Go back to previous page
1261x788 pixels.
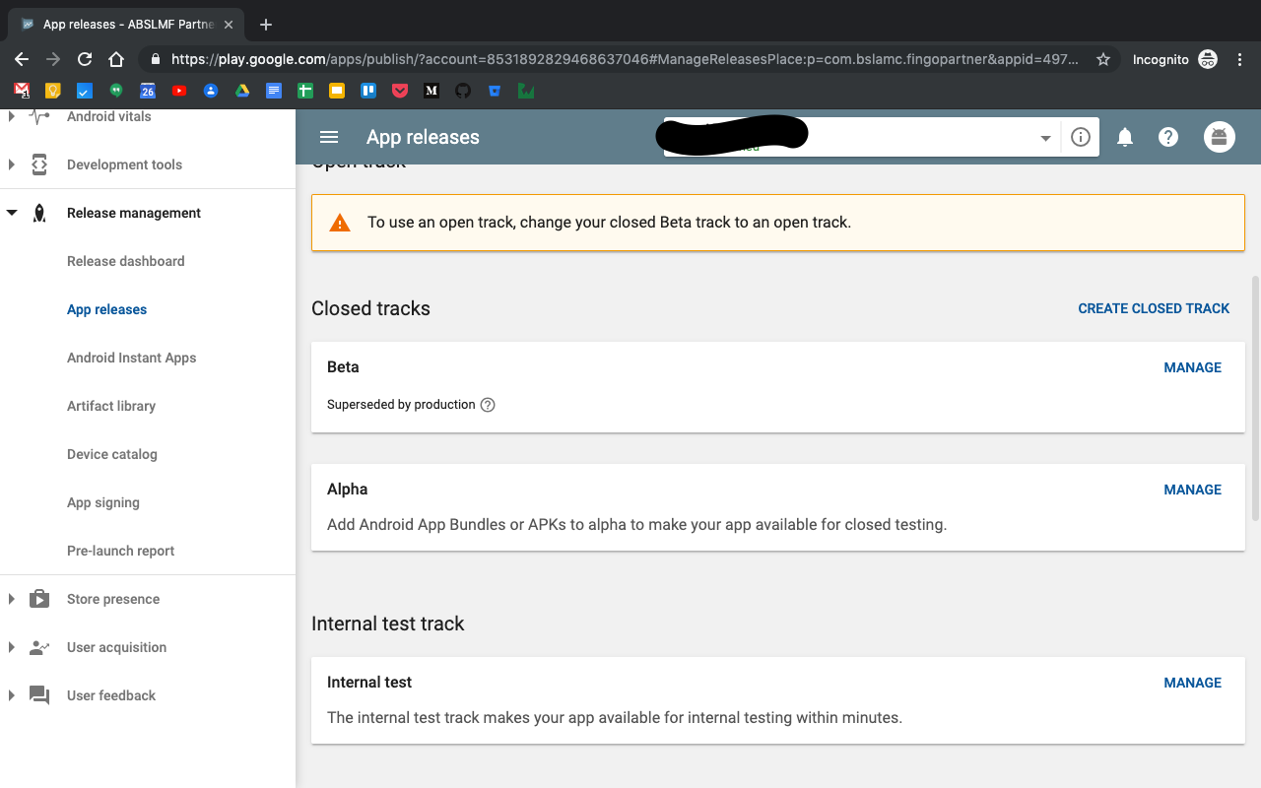(x=22, y=59)
